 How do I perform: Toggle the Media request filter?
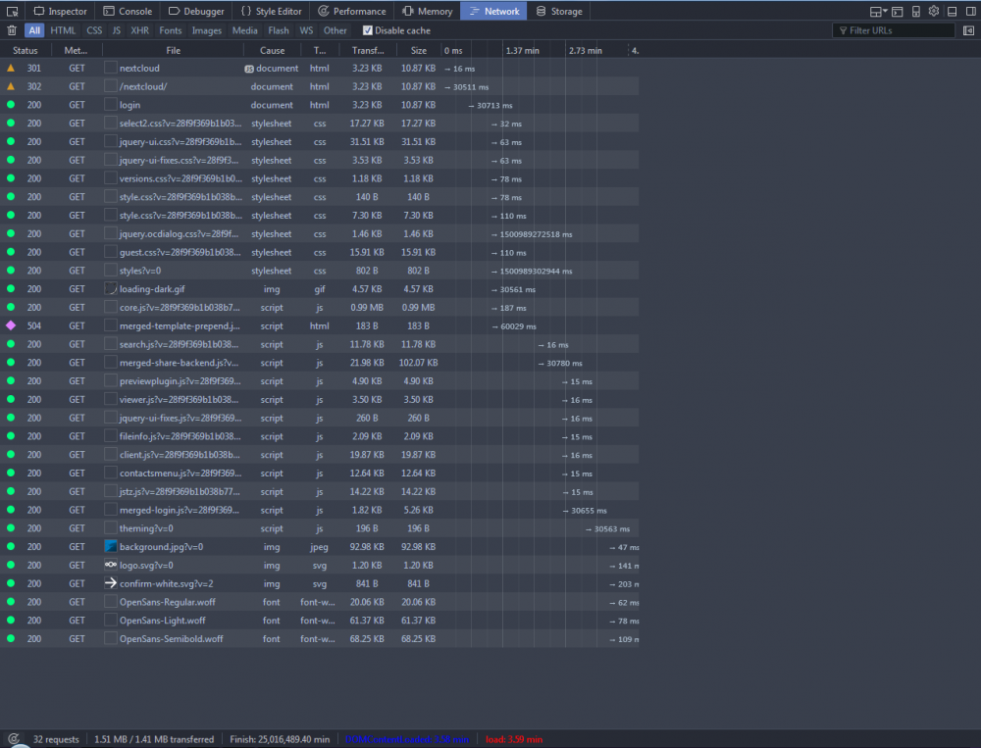click(x=244, y=30)
